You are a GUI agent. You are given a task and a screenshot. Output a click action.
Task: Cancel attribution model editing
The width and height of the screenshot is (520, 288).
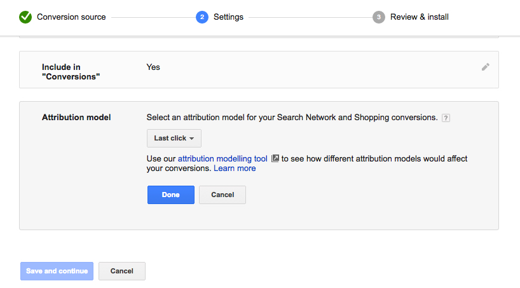click(222, 195)
